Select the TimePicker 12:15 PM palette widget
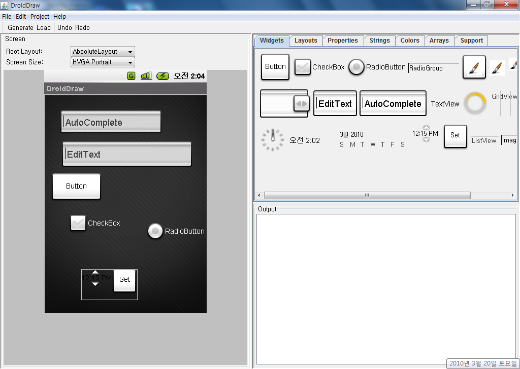The width and height of the screenshot is (520, 369). pyautogui.click(x=426, y=134)
